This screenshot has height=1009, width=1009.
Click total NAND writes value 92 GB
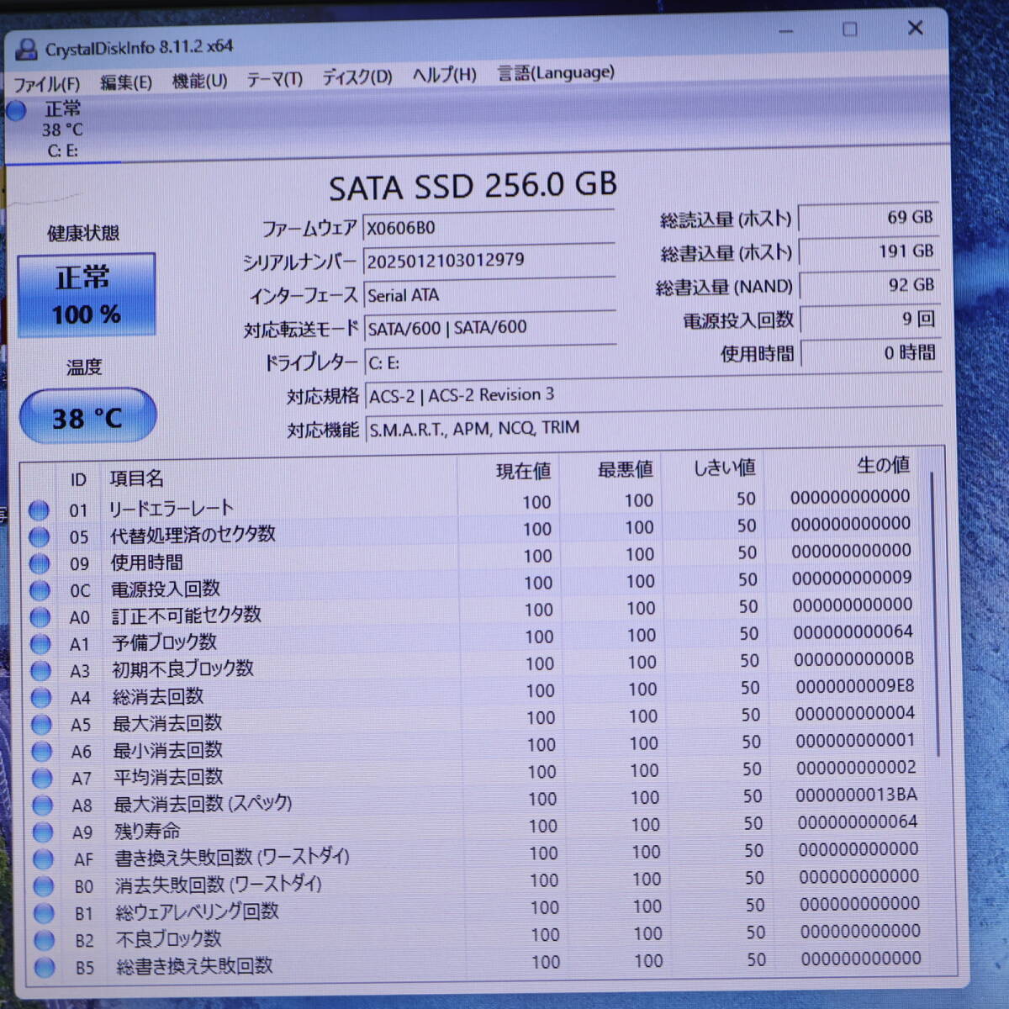pyautogui.click(x=869, y=285)
